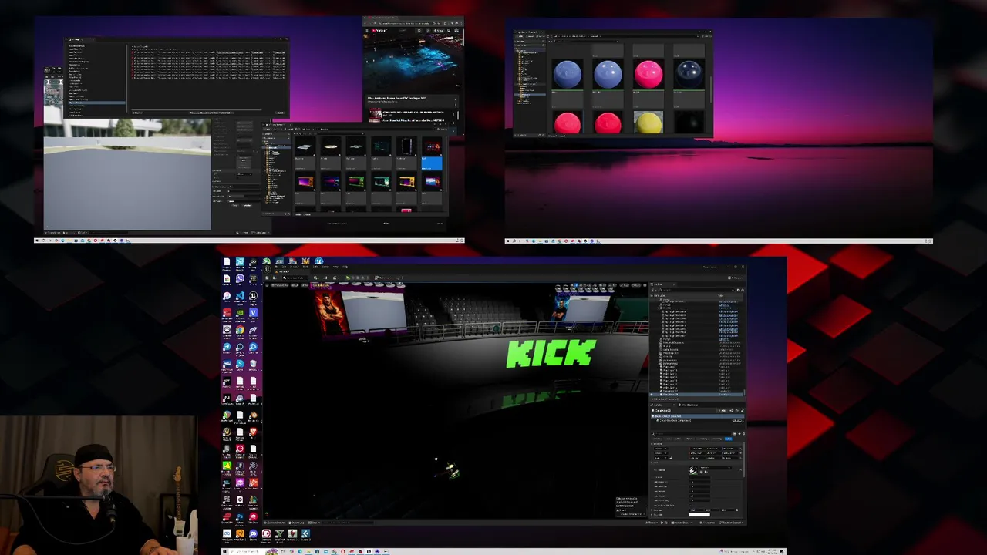Open the Location type dropdown in Transform
This screenshot has width=987, height=555.
661,449
